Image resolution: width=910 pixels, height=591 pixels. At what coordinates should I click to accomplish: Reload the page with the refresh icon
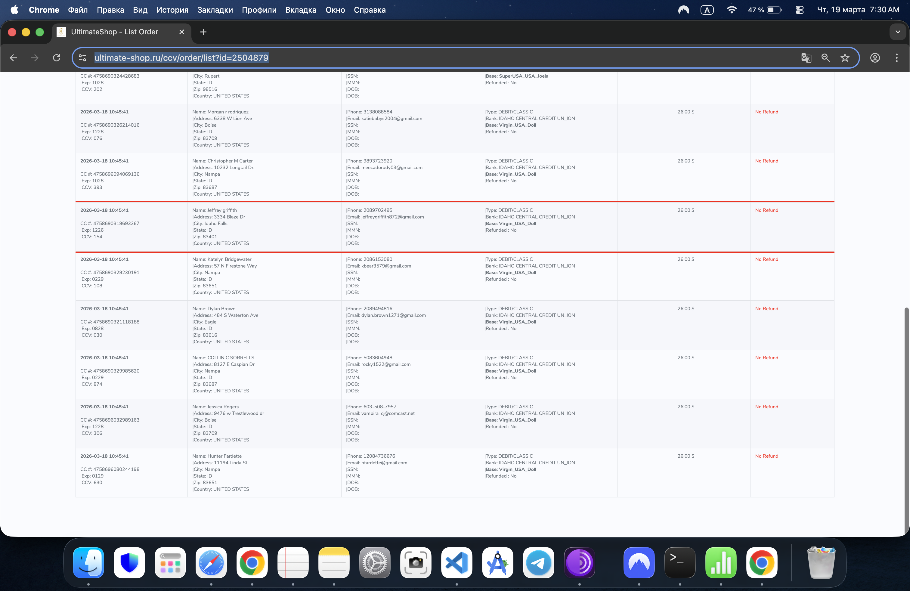click(57, 58)
